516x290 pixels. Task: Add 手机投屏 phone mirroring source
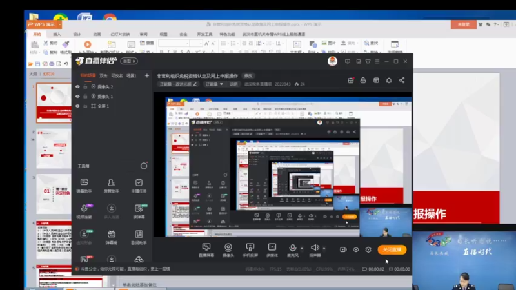point(250,250)
